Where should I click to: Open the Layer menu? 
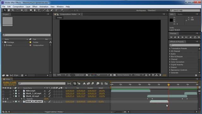click(x=28, y=7)
